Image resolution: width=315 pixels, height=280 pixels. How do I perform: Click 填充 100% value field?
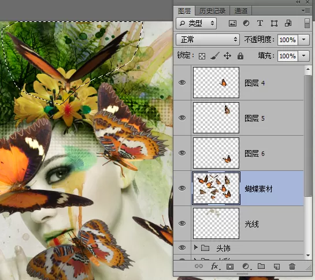tap(288, 56)
